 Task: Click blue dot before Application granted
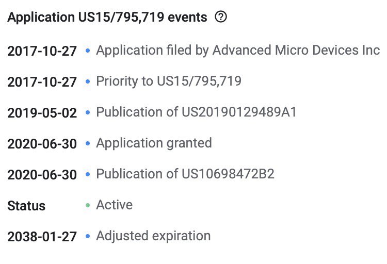pos(88,143)
